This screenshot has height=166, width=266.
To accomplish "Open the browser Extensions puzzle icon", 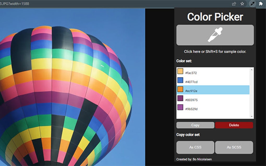I will point(261,4).
